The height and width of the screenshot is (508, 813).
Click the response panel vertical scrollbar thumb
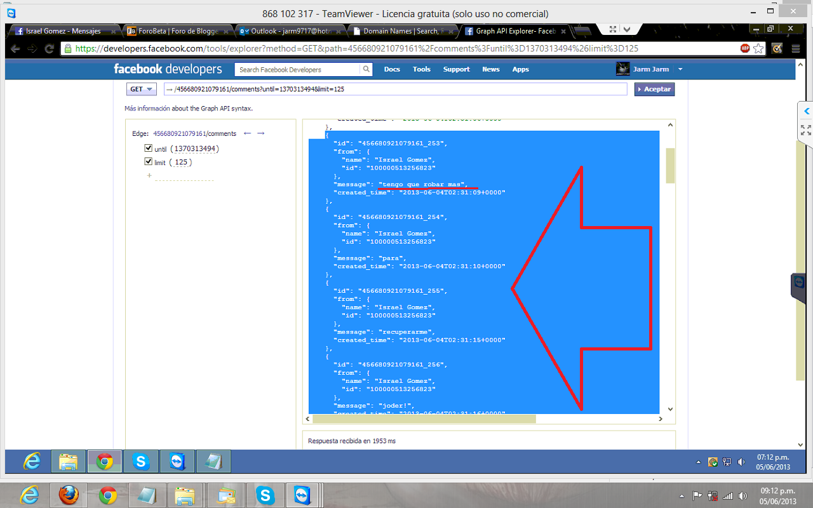pos(670,166)
